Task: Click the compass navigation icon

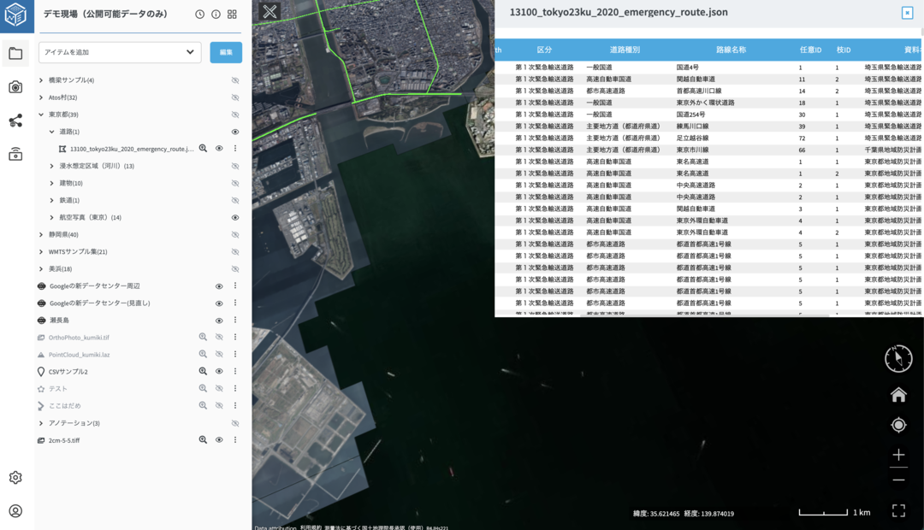Action: click(x=898, y=359)
